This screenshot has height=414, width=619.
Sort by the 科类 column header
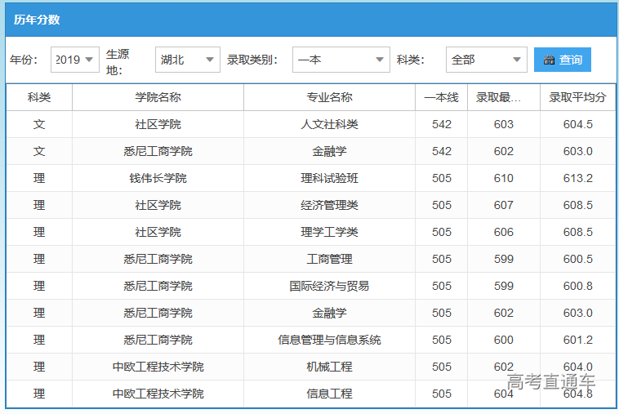[39, 97]
